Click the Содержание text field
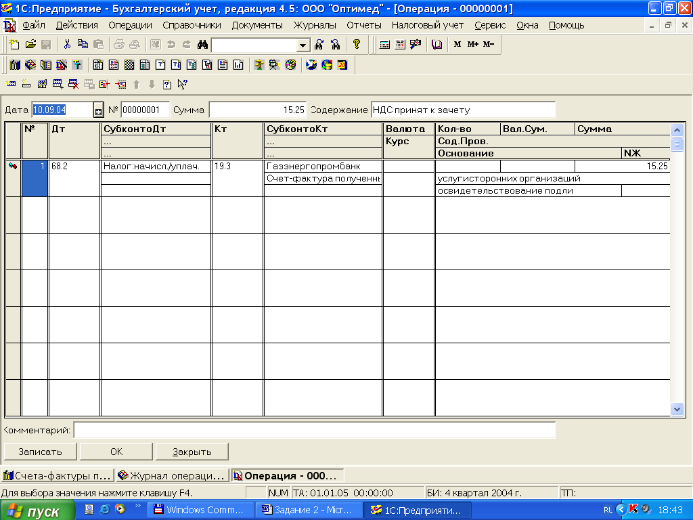The image size is (693, 520). pos(462,110)
